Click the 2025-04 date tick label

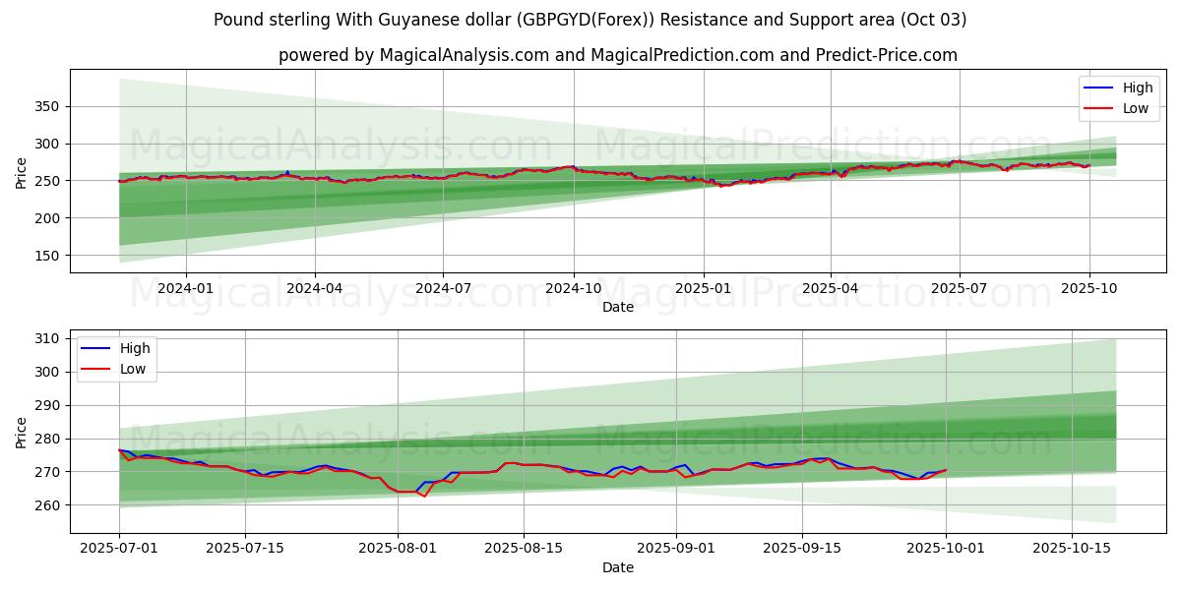pyautogui.click(x=830, y=288)
